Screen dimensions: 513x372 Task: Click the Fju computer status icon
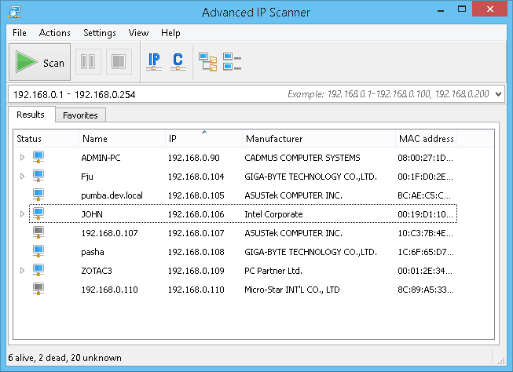(38, 177)
